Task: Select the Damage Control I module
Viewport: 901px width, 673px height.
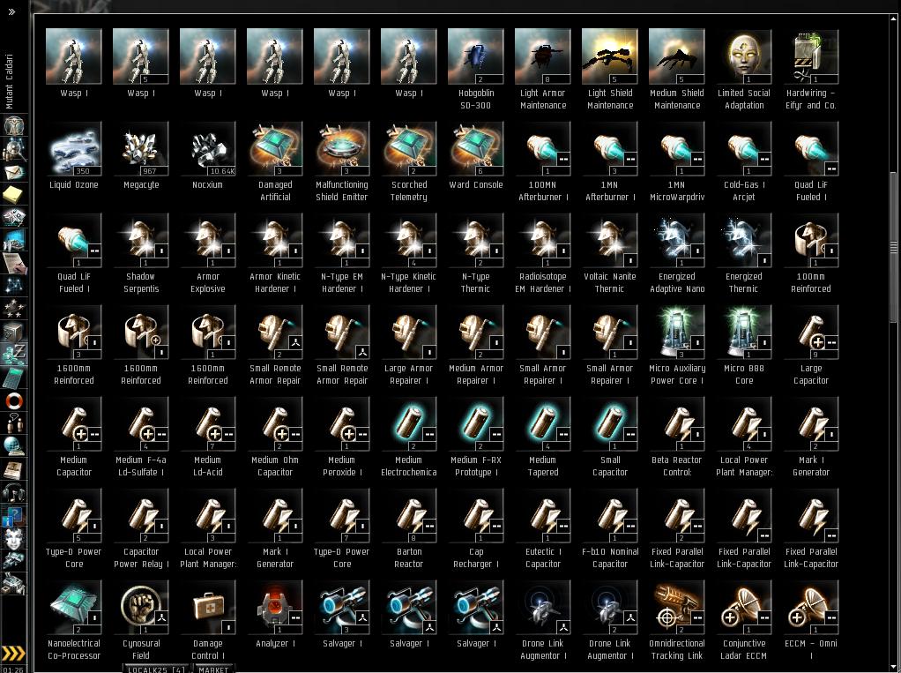Action: click(207, 621)
